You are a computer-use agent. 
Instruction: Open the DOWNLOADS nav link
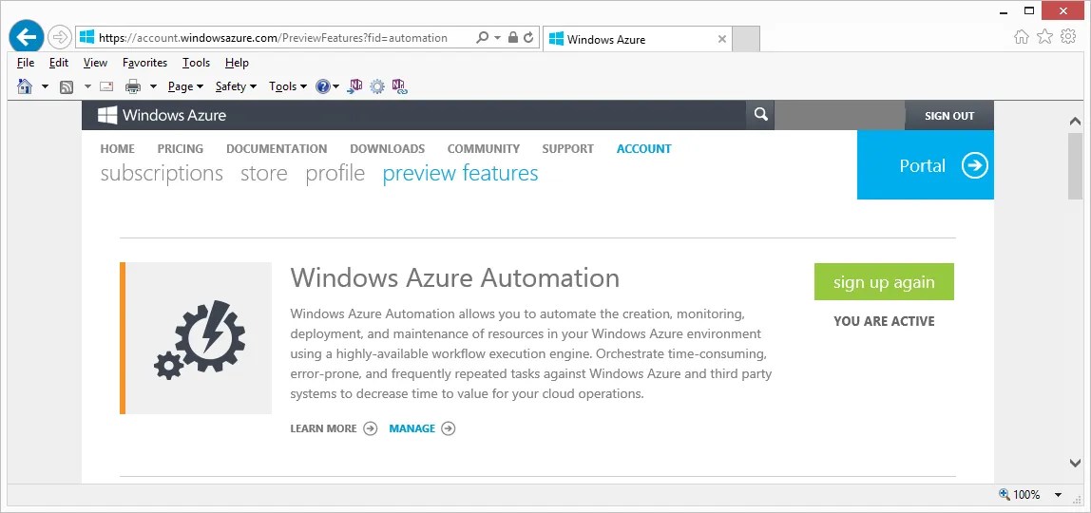click(x=387, y=149)
